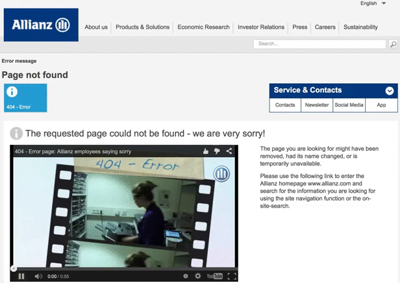Click the video frame thumbnail

tap(124, 212)
